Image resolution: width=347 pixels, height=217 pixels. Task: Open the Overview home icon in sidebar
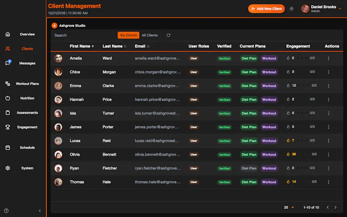tap(8, 34)
